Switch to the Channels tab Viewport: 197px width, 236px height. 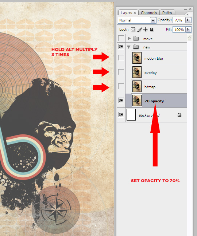[x=149, y=13]
